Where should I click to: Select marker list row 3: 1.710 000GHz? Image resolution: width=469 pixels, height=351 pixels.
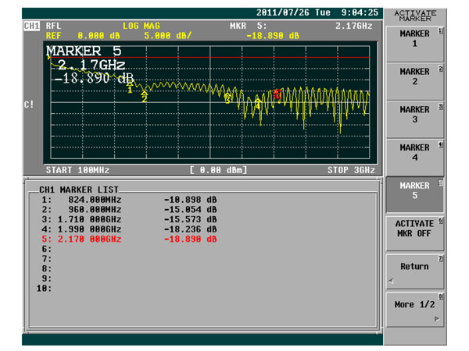[130, 219]
